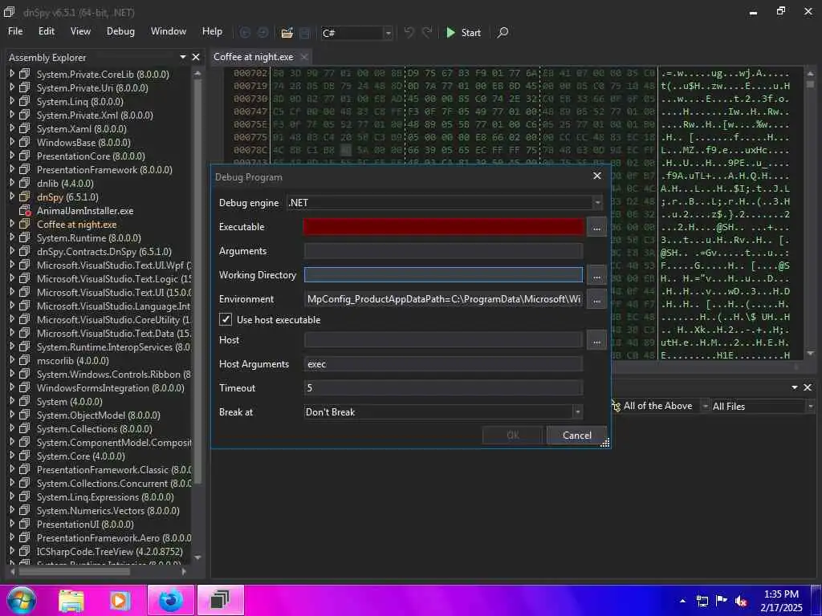Click the Start debugging button
822x616 pixels.
(463, 32)
